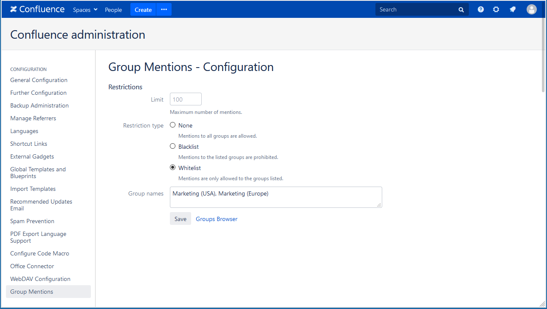
Task: Open Configure Code Macro in sidebar
Action: (x=39, y=253)
